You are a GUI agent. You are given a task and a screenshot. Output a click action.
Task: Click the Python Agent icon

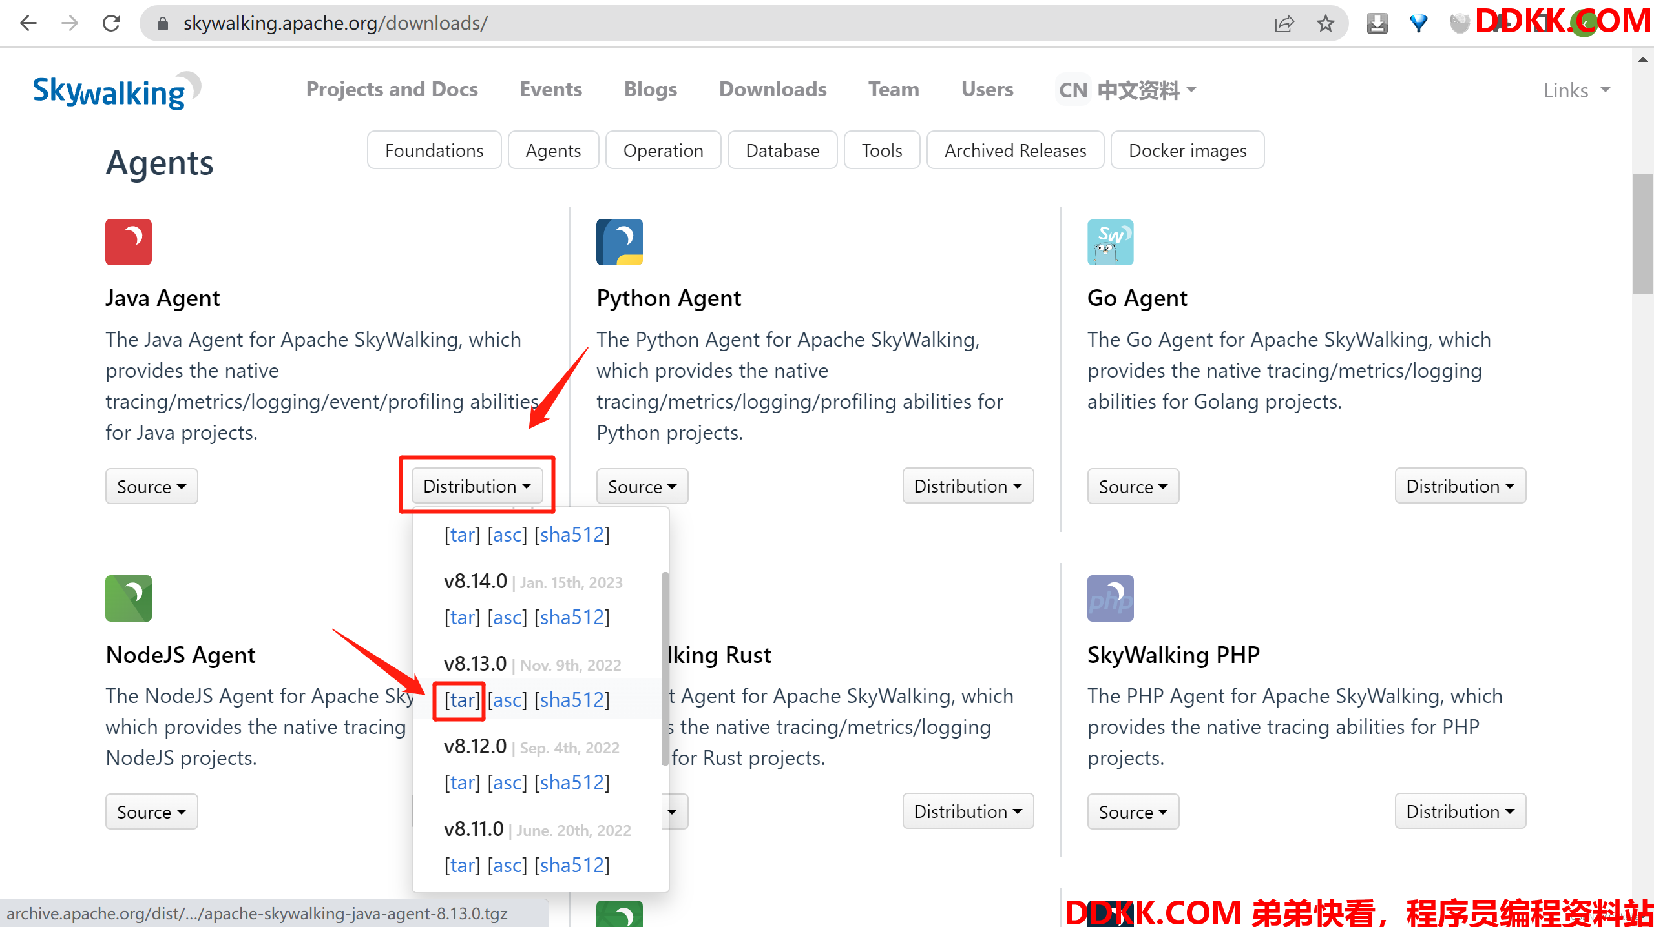point(620,242)
